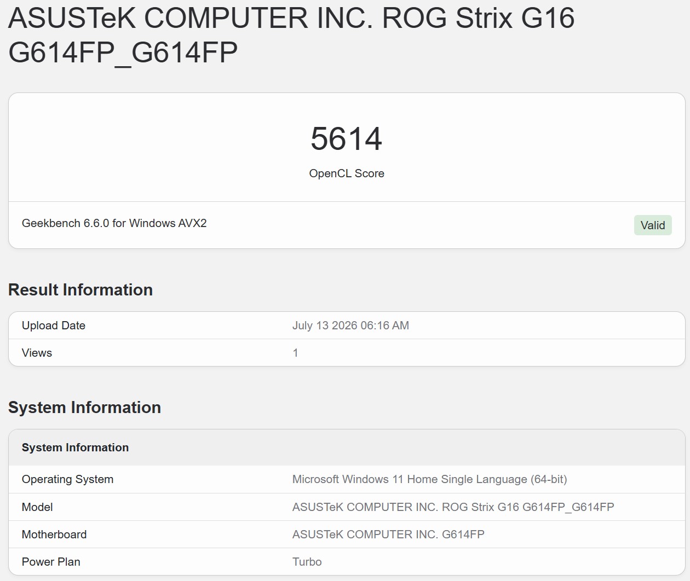Viewport: 690px width, 581px height.
Task: Click the green Valid badge
Action: pyautogui.click(x=653, y=225)
